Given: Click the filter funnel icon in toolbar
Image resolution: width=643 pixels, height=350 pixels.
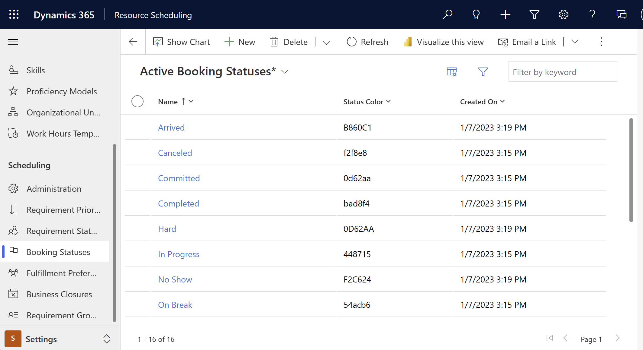Looking at the screenshot, I should [534, 14].
